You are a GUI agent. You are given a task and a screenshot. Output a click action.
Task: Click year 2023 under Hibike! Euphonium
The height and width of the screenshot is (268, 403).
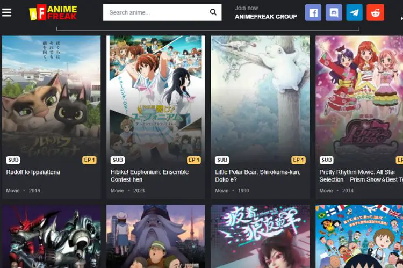click(139, 191)
